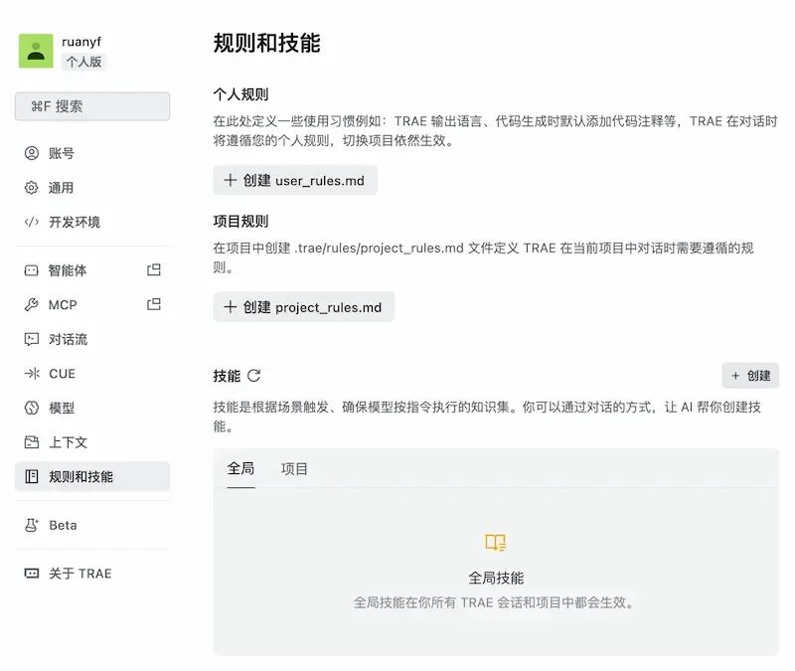This screenshot has width=795, height=671.
Task: Click the ruanyf username
Action: (x=81, y=42)
